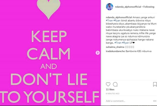Open the first #Ryan hashtag in caption
Viewport: 157px width, 106px height.
tap(117, 20)
